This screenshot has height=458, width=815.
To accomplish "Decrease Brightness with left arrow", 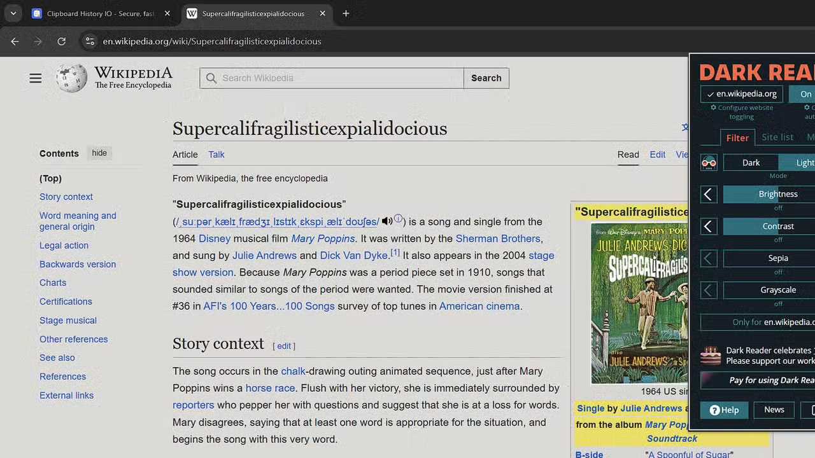I will click(x=709, y=195).
